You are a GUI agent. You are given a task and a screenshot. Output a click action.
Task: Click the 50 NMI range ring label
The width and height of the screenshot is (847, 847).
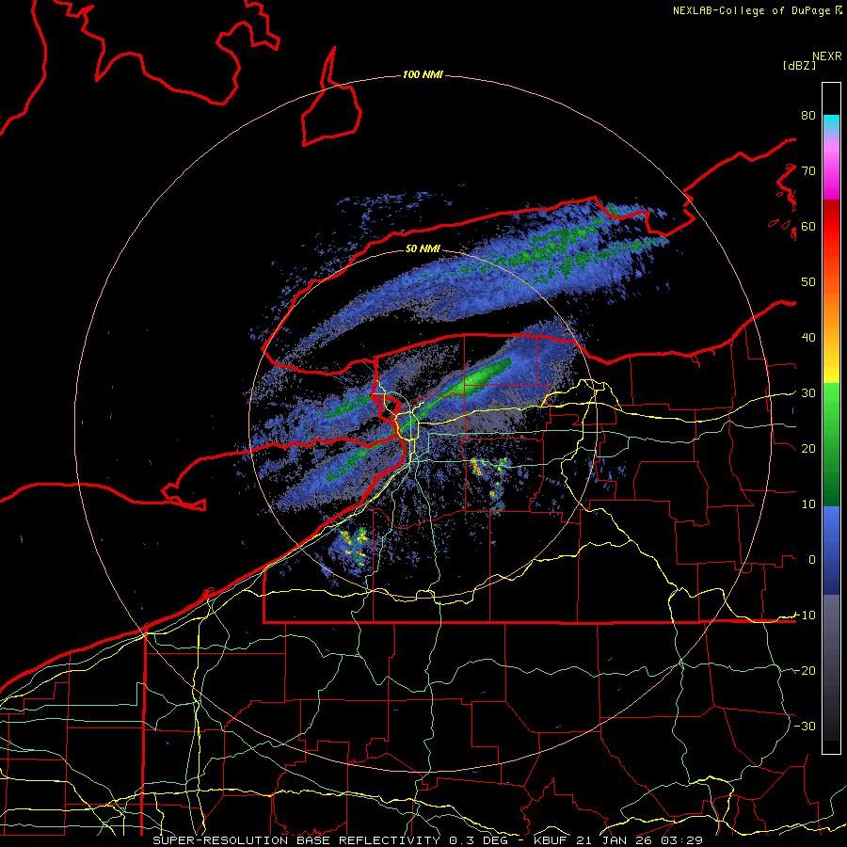pos(423,248)
